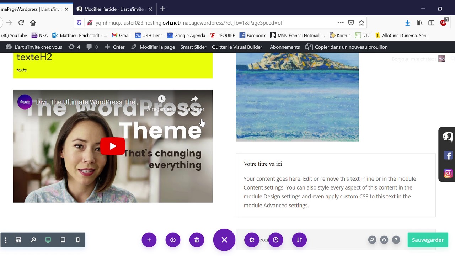The width and height of the screenshot is (455, 256).
Task: Open the Divi help question mark
Action: click(x=396, y=240)
